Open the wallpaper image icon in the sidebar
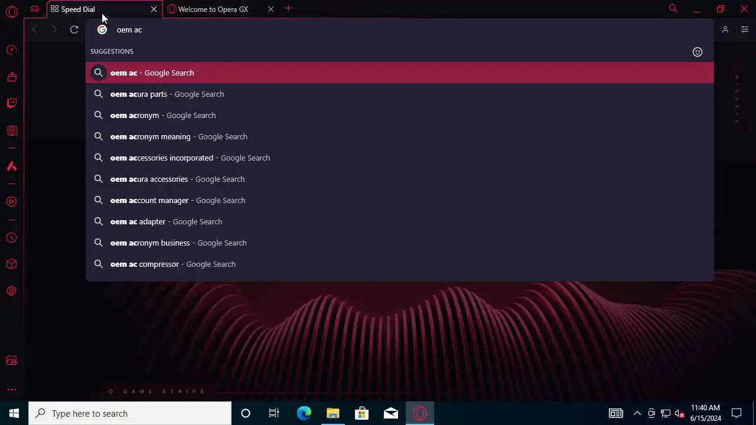 click(12, 360)
